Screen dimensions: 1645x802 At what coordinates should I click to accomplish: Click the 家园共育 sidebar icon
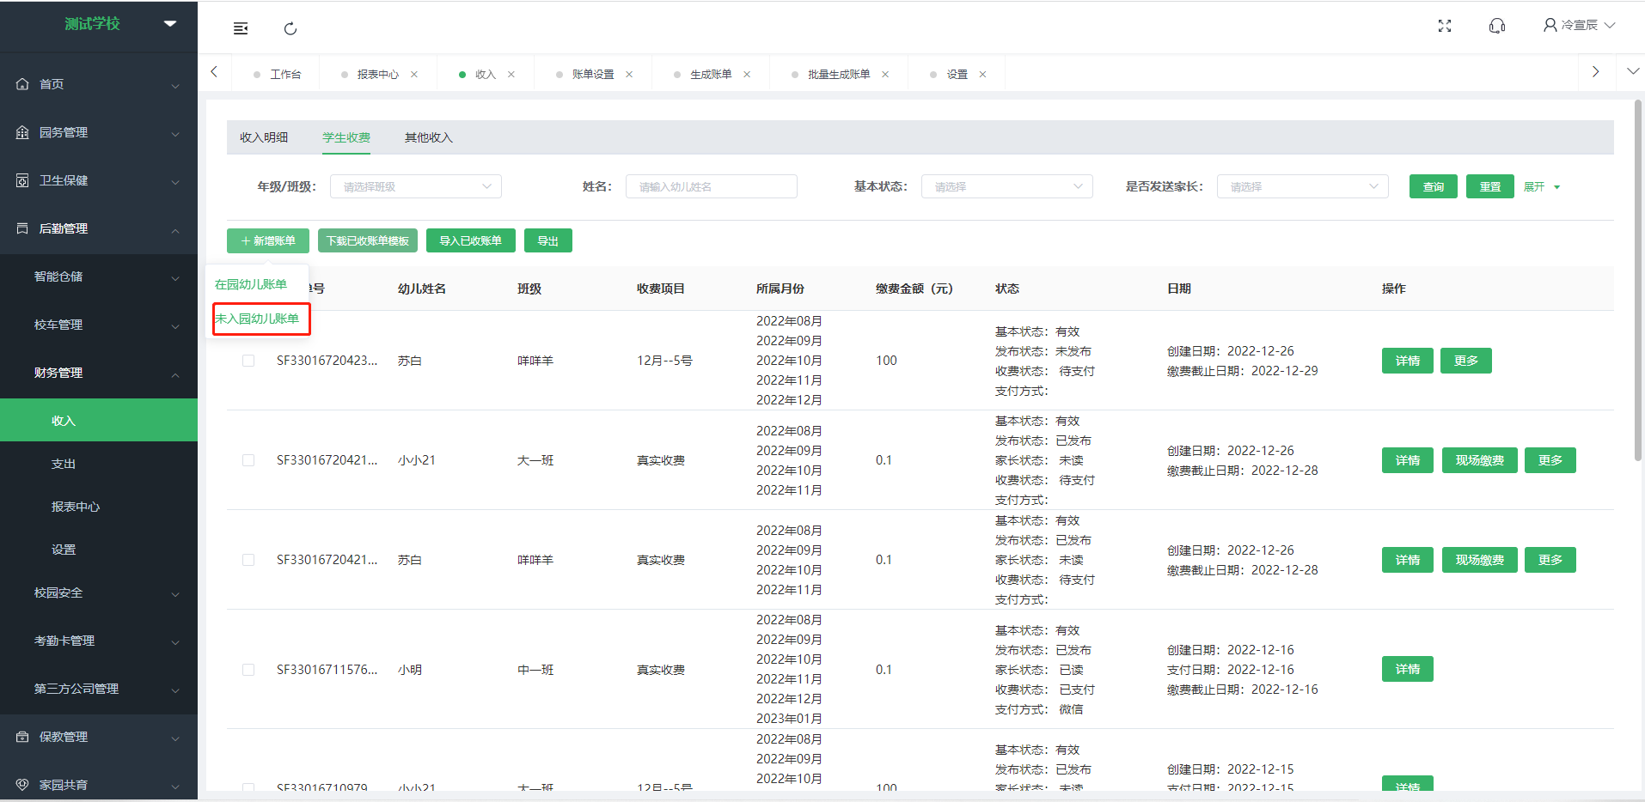(22, 785)
